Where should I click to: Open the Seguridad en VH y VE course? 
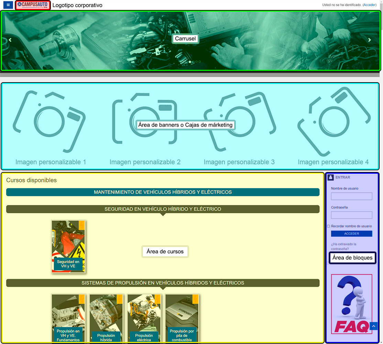click(68, 247)
